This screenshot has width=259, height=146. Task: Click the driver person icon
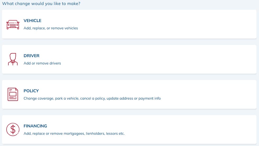[13, 59]
